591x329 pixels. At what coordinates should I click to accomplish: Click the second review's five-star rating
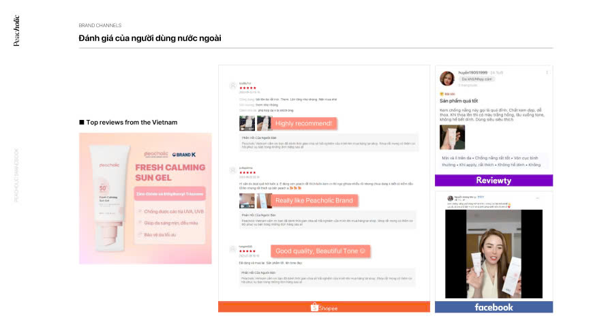(247, 172)
